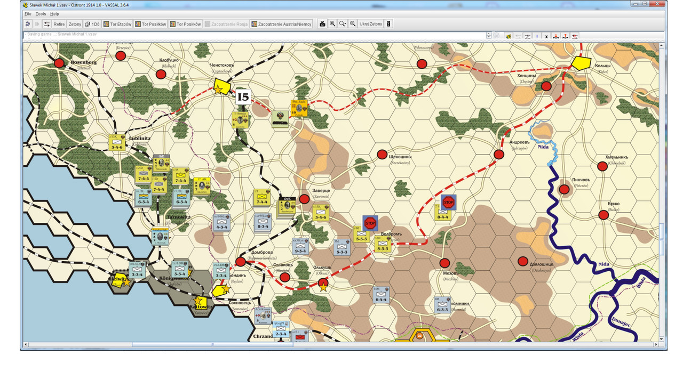Viewport: 683px width, 380px height.
Task: Open the Tools menu
Action: [x=41, y=14]
